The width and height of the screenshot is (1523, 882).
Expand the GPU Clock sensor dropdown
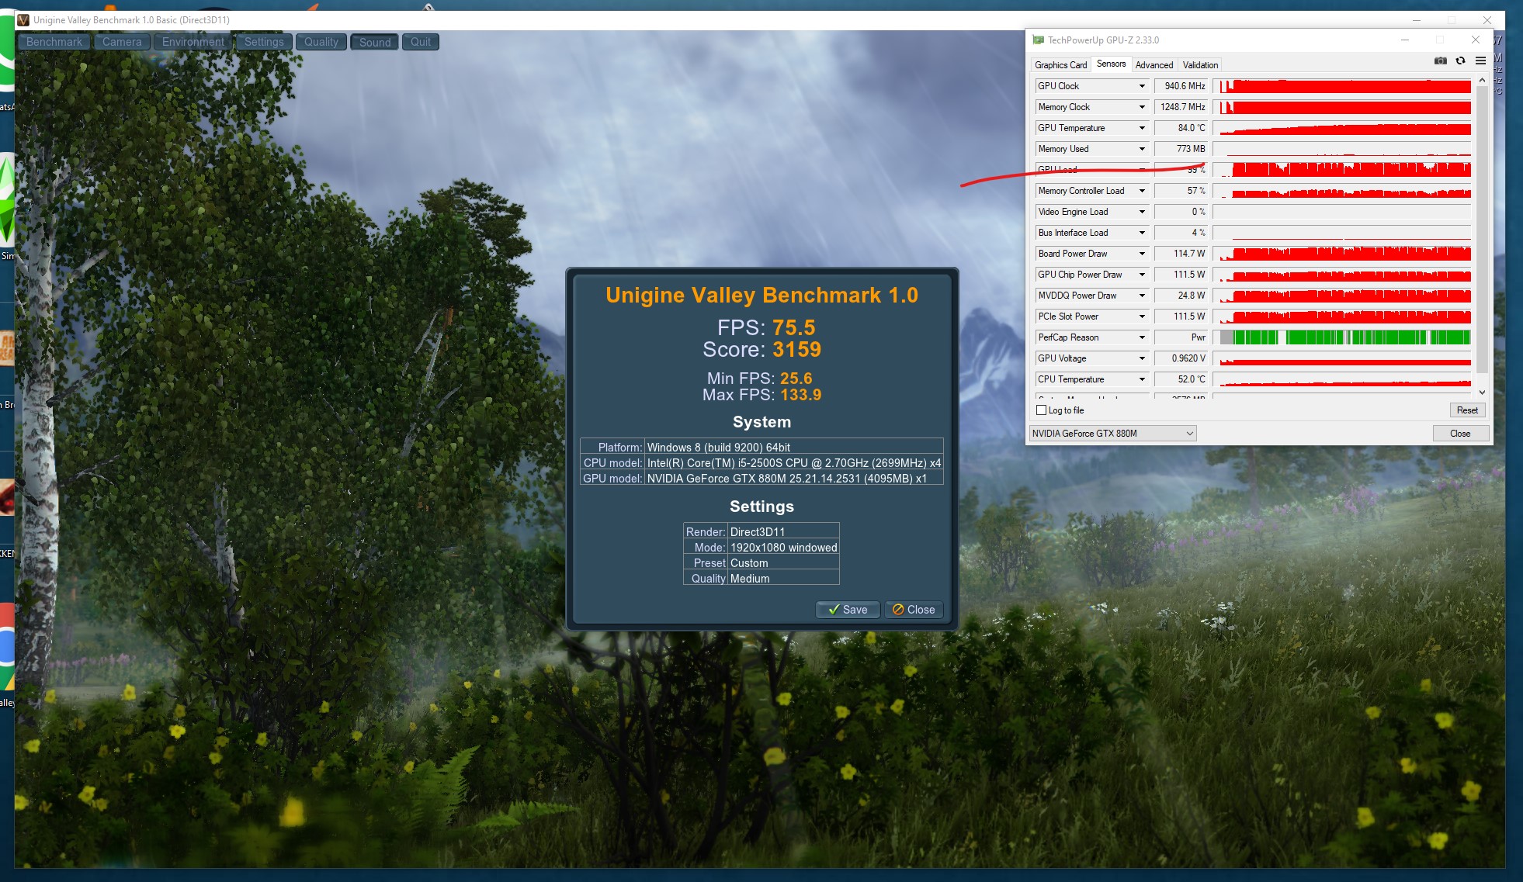(x=1142, y=86)
